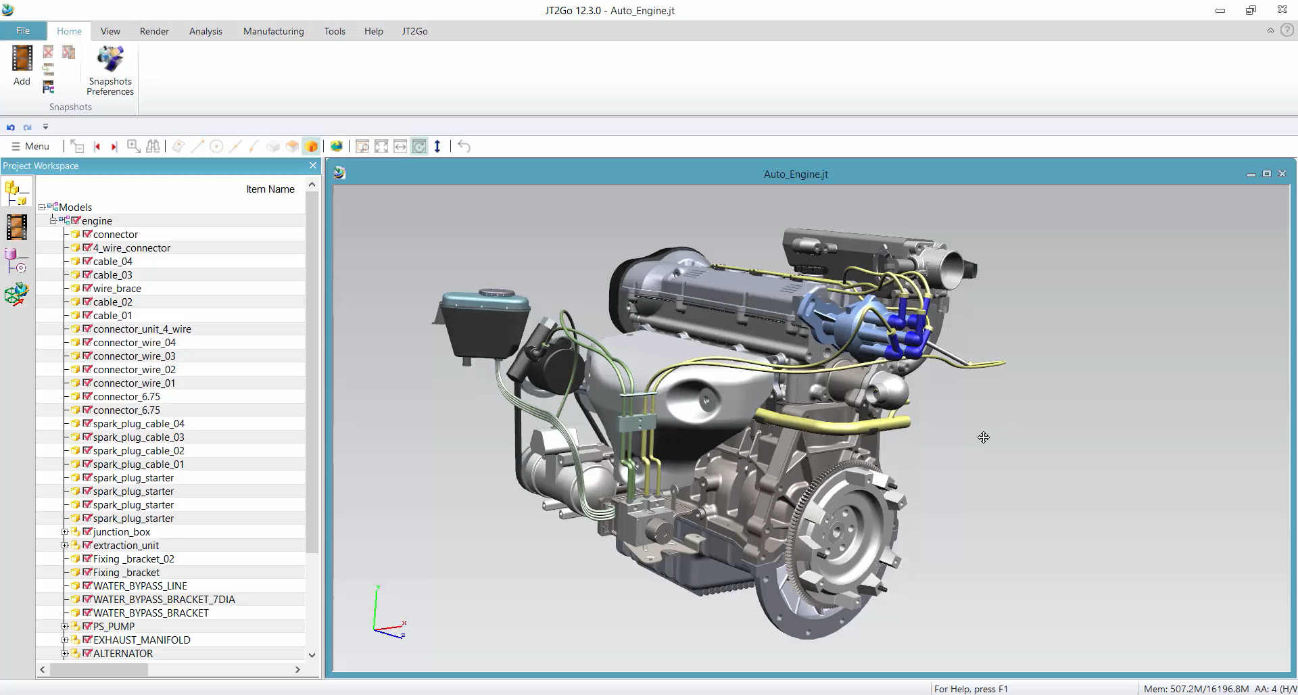Select the orange shaded cube icon
1298x695 pixels.
(311, 146)
